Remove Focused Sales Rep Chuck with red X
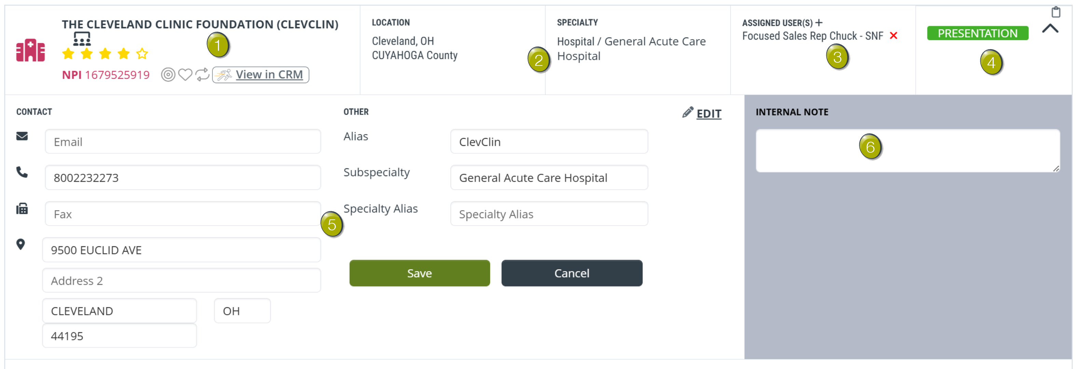This screenshot has width=1076, height=369. [x=894, y=36]
